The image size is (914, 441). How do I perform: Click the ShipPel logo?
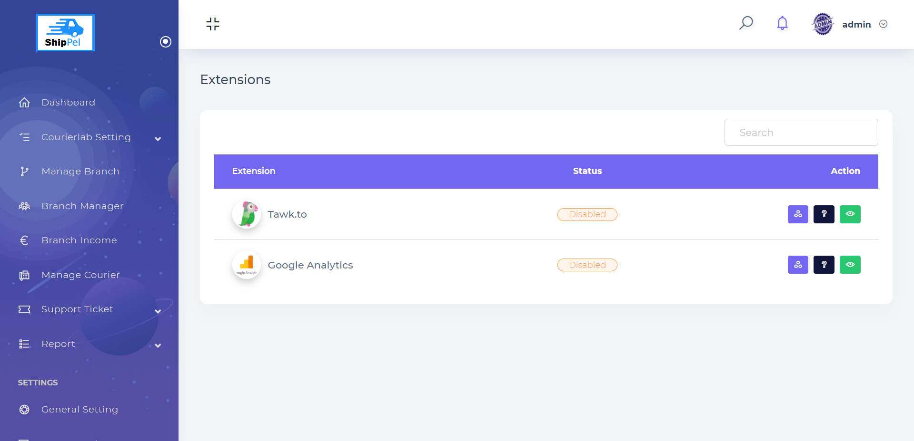[x=65, y=32]
